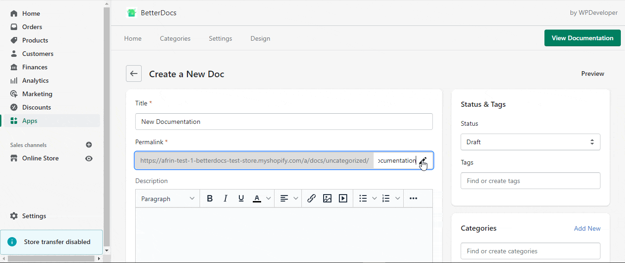The image size is (625, 263).
Task: Click the Apps grid icon
Action: tap(14, 121)
